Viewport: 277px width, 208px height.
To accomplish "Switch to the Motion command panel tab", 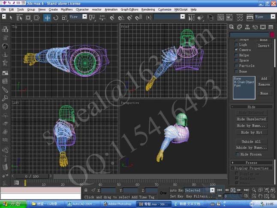I will tap(255, 27).
